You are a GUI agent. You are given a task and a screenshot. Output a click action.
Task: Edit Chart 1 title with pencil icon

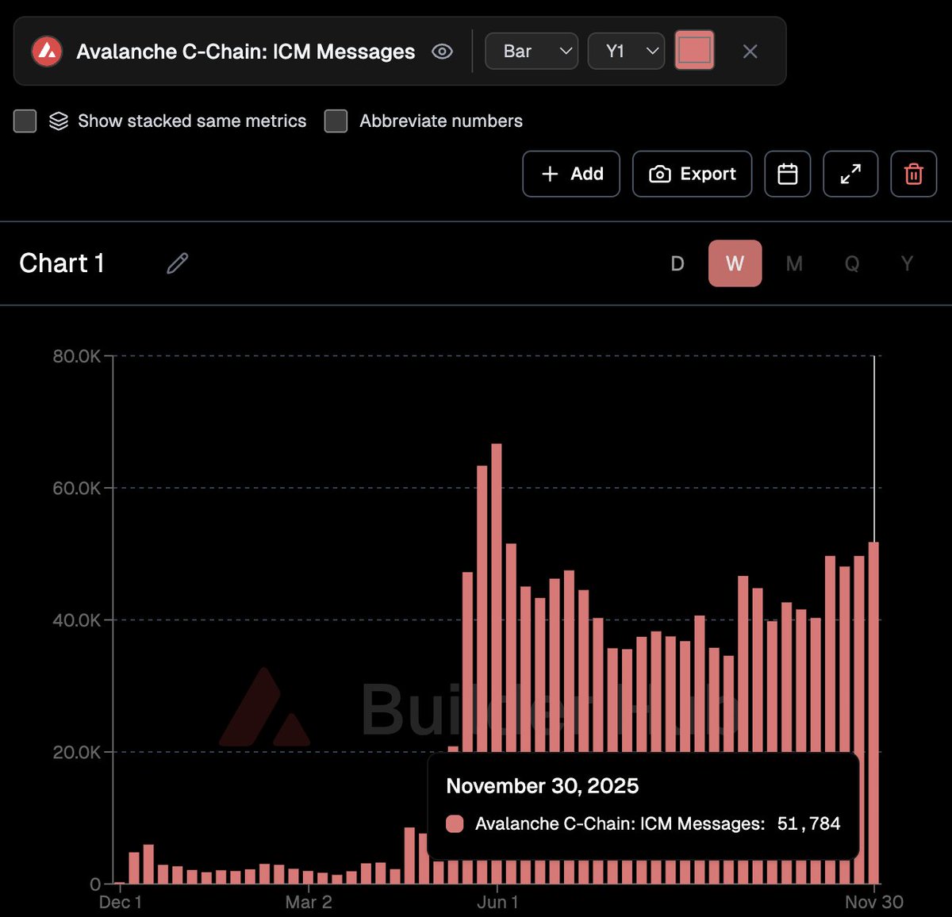pyautogui.click(x=177, y=263)
